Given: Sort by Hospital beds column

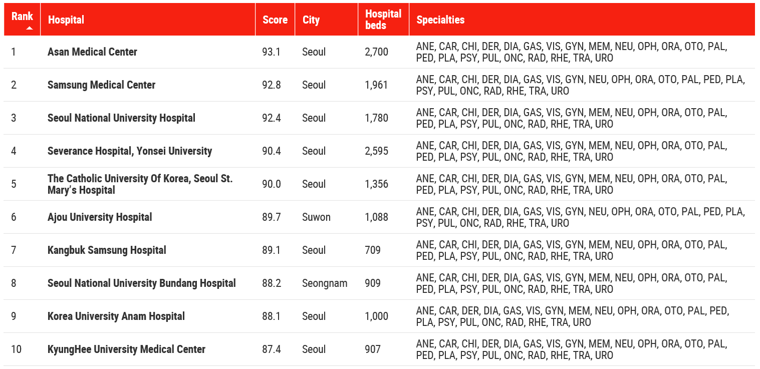Looking at the screenshot, I should tap(383, 20).
